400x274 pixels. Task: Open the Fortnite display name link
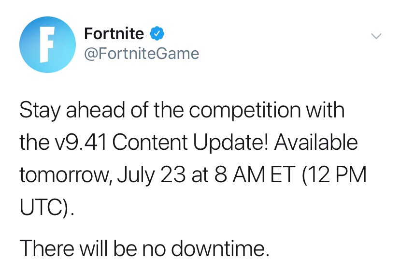click(x=114, y=34)
